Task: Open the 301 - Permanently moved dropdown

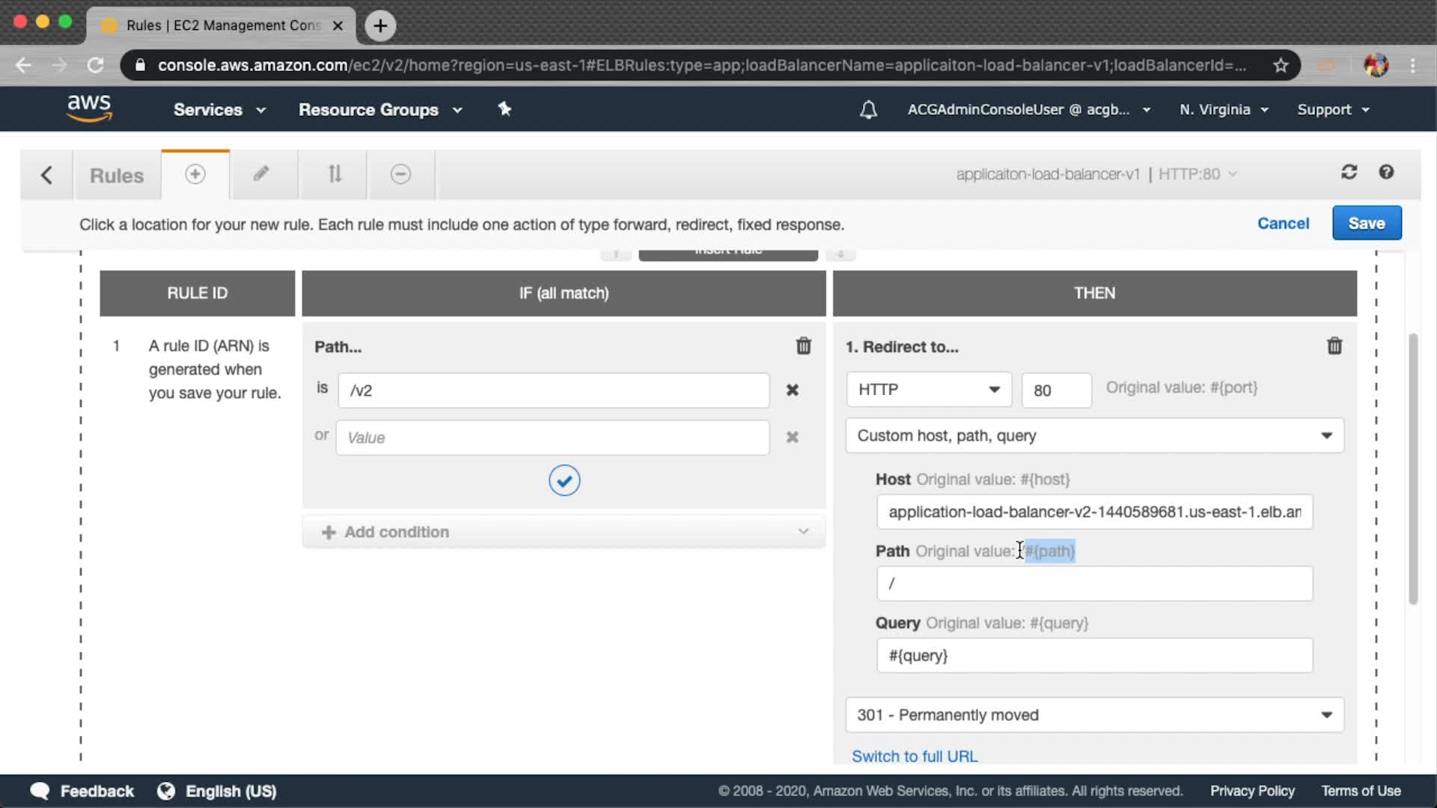Action: pos(1094,715)
